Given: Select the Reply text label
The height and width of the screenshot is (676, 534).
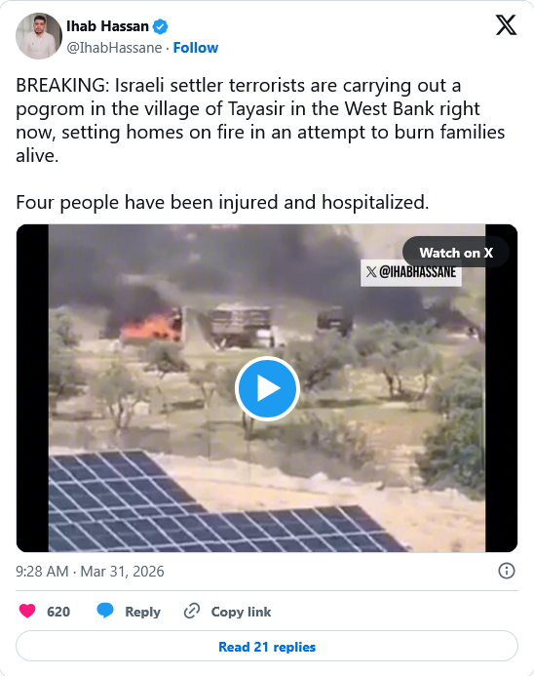Looking at the screenshot, I should (142, 612).
